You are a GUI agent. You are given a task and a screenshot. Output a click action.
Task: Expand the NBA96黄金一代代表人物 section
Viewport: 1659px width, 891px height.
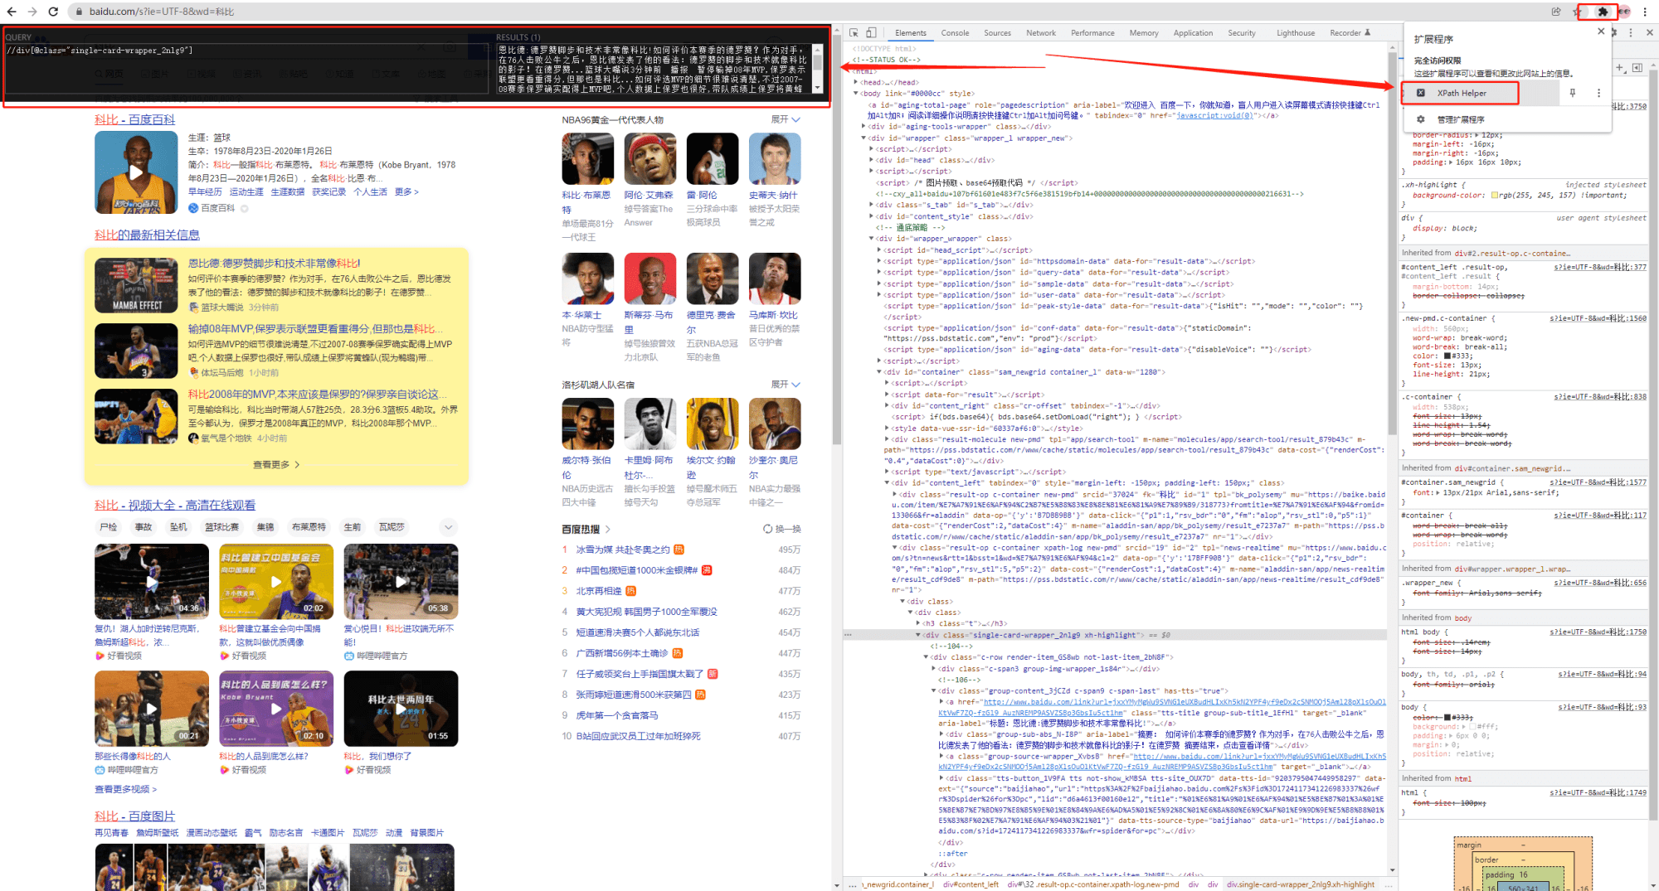(x=786, y=119)
